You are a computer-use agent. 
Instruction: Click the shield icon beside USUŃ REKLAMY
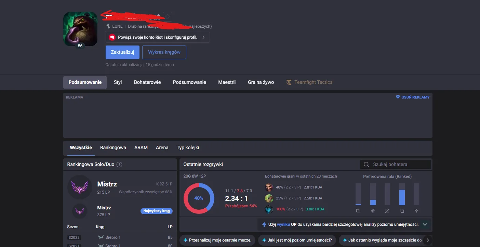398,97
